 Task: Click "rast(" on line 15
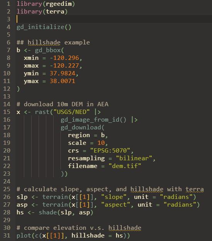(x=44, y=112)
